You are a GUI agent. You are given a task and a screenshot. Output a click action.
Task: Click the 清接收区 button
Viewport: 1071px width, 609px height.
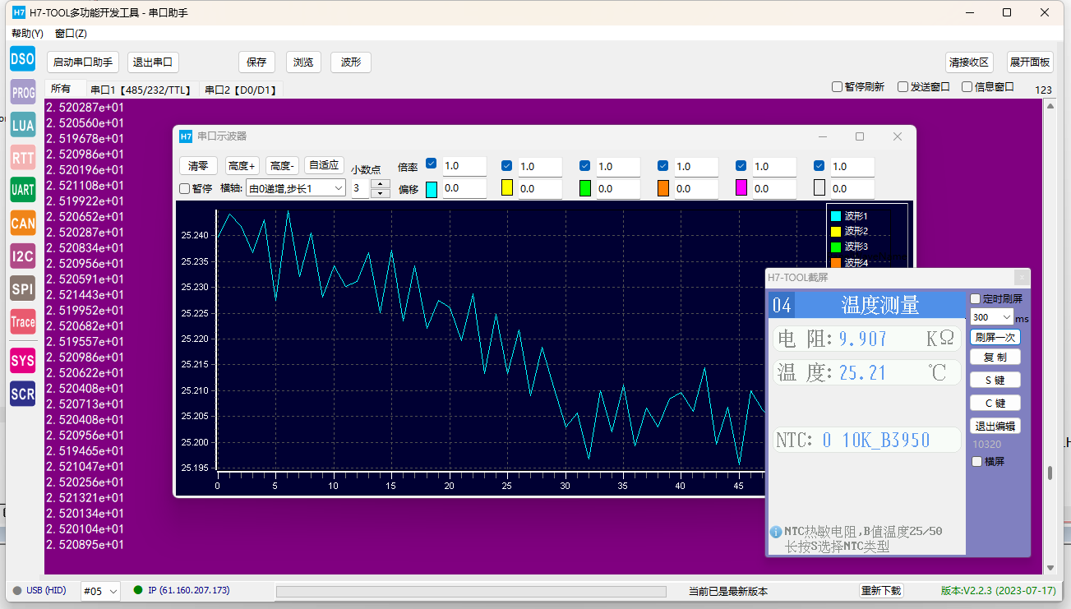pos(970,62)
